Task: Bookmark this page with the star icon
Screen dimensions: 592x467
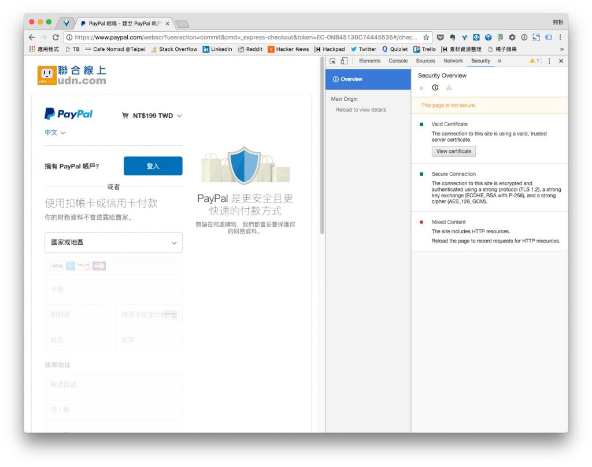Action: click(426, 37)
